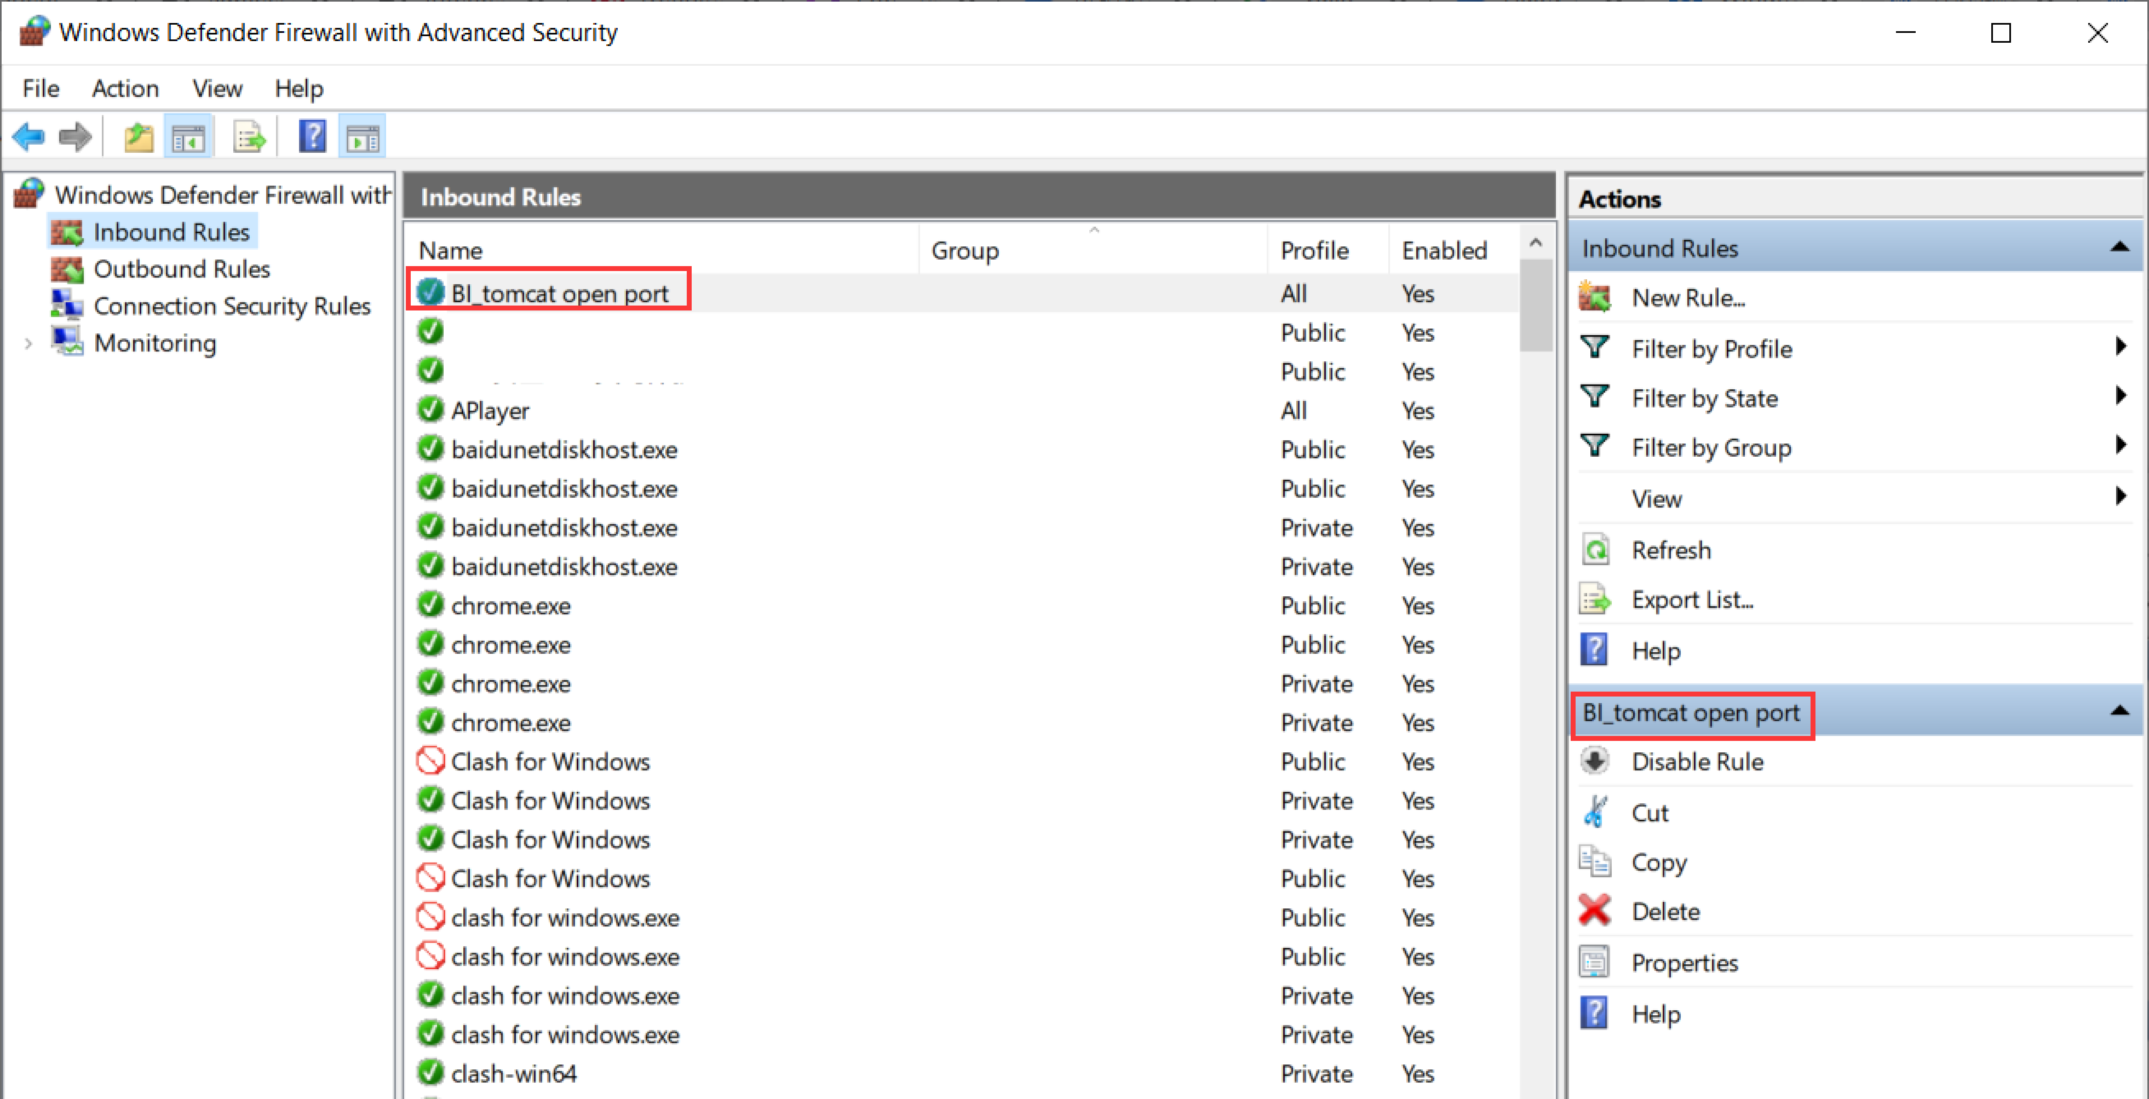The image size is (2149, 1099).
Task: Click the New Rule action icon
Action: tap(1594, 298)
